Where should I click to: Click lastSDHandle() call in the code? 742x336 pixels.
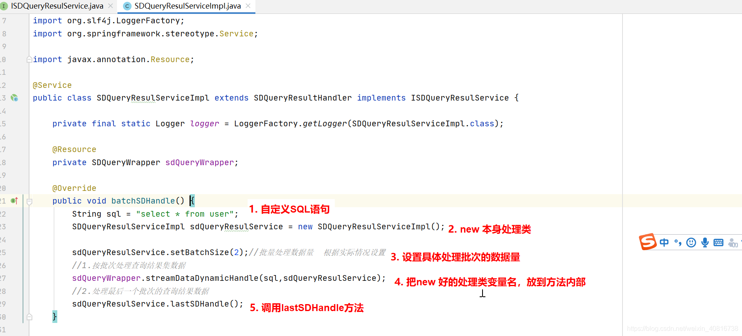coord(205,304)
